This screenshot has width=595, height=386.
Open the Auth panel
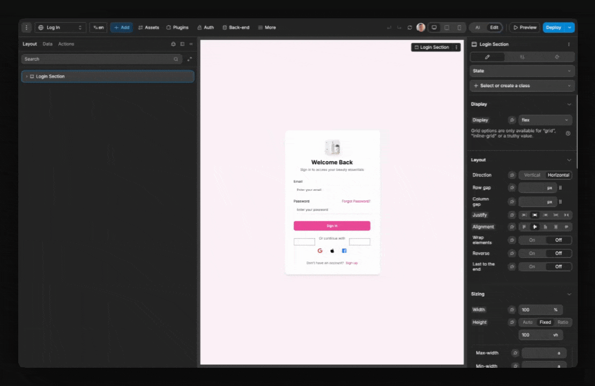click(205, 27)
